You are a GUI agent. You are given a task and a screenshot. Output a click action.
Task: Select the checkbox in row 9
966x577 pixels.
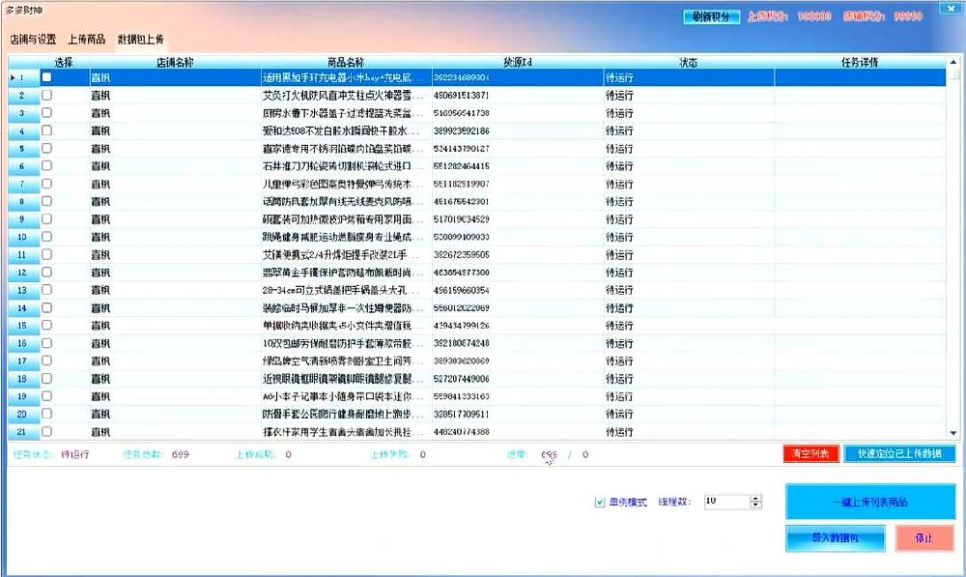(x=46, y=218)
